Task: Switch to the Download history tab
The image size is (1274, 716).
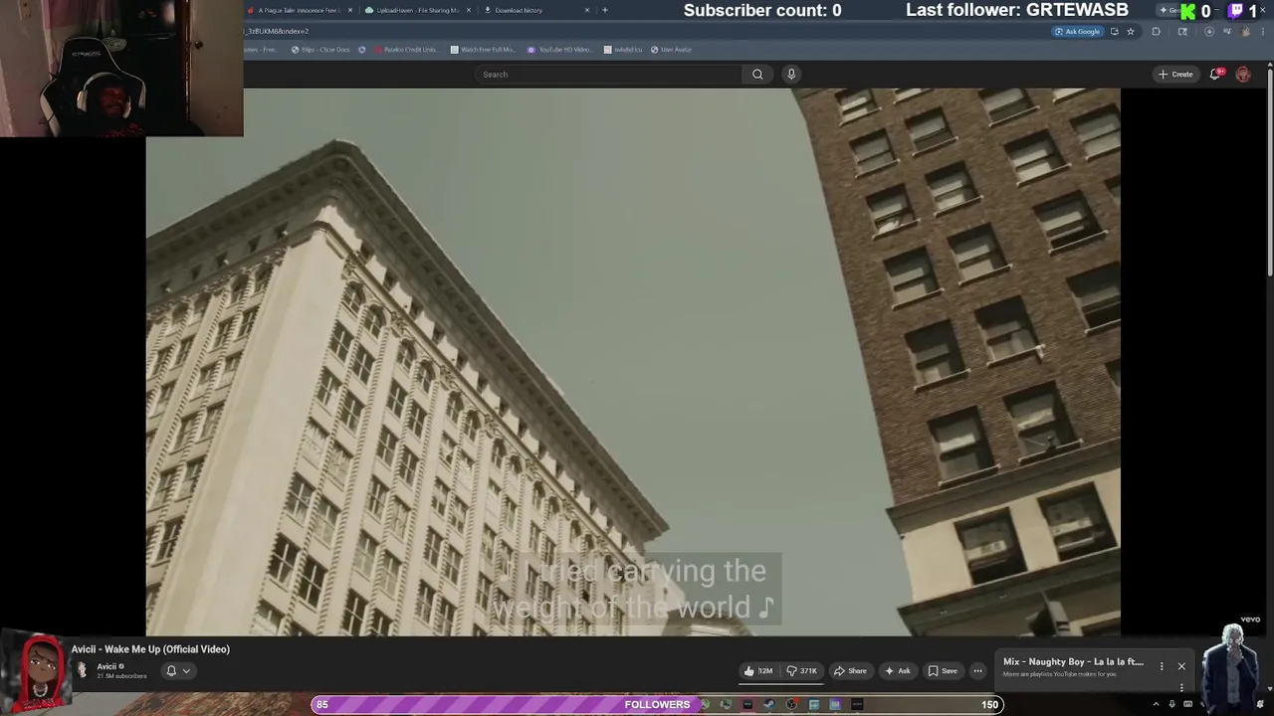Action: (x=535, y=10)
